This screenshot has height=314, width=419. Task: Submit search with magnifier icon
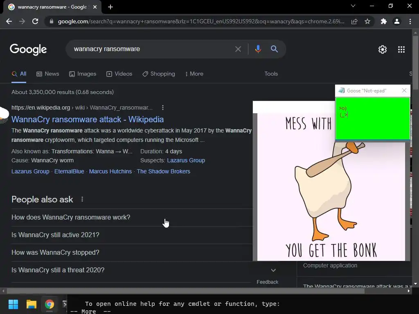(x=274, y=49)
